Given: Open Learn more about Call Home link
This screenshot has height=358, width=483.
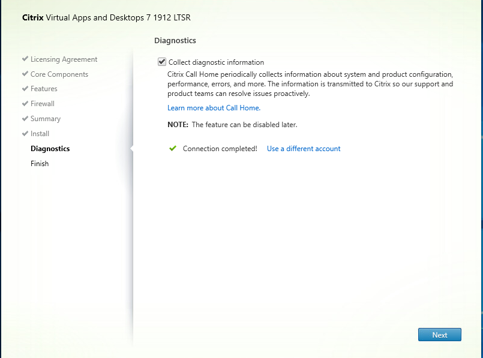Looking at the screenshot, I should tap(214, 108).
